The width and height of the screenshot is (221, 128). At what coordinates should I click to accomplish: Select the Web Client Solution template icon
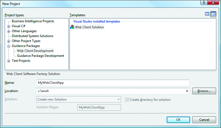click(72, 27)
